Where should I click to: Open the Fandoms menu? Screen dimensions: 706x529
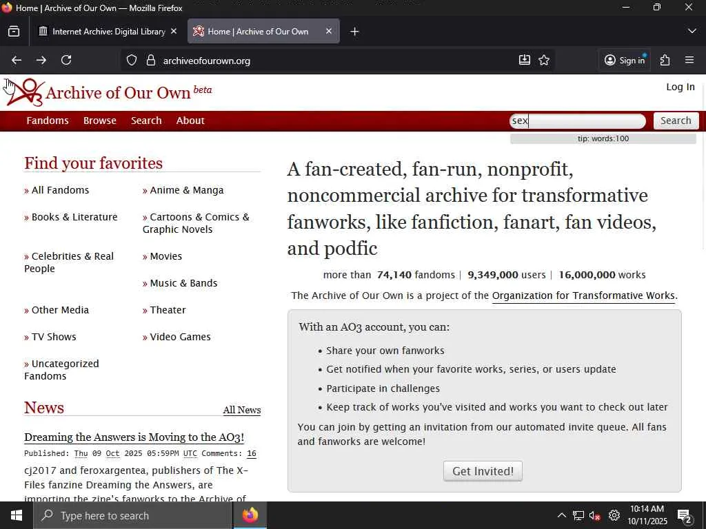(48, 121)
